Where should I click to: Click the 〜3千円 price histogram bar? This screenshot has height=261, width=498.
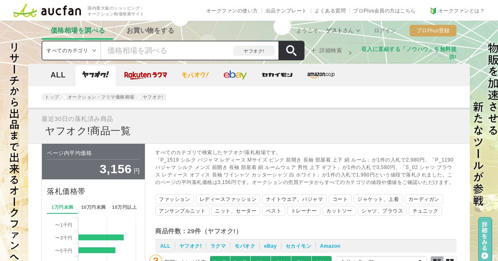(101, 237)
